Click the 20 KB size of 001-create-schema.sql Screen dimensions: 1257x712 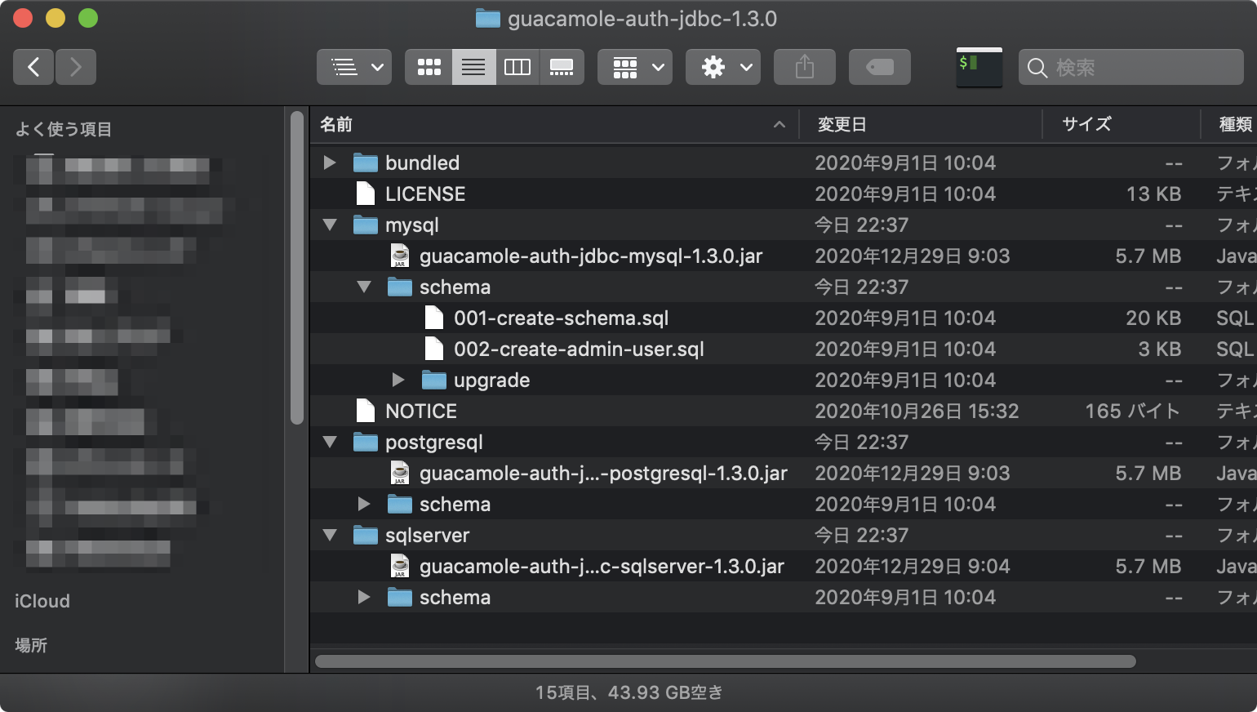click(x=1153, y=318)
